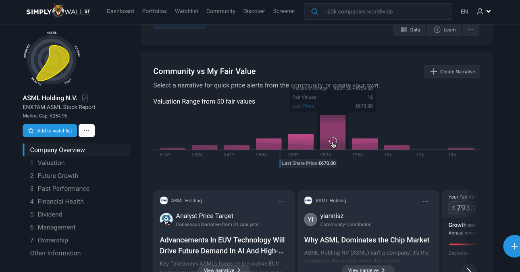Go to Portfolios

pyautogui.click(x=154, y=11)
